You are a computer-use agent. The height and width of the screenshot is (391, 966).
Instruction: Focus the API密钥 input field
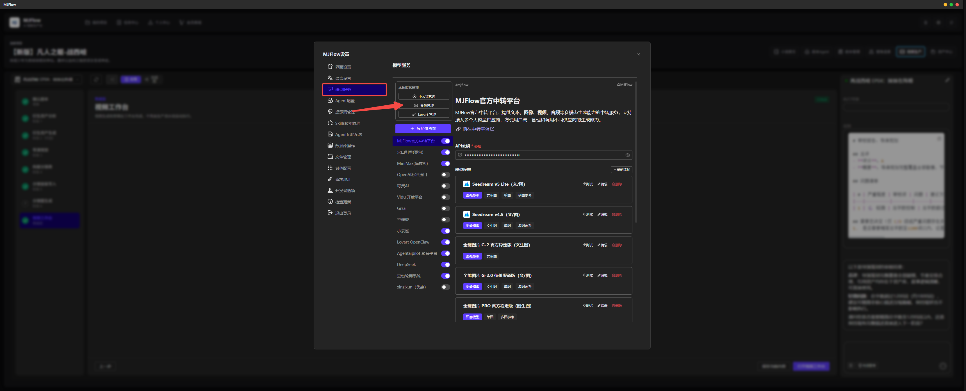point(543,155)
